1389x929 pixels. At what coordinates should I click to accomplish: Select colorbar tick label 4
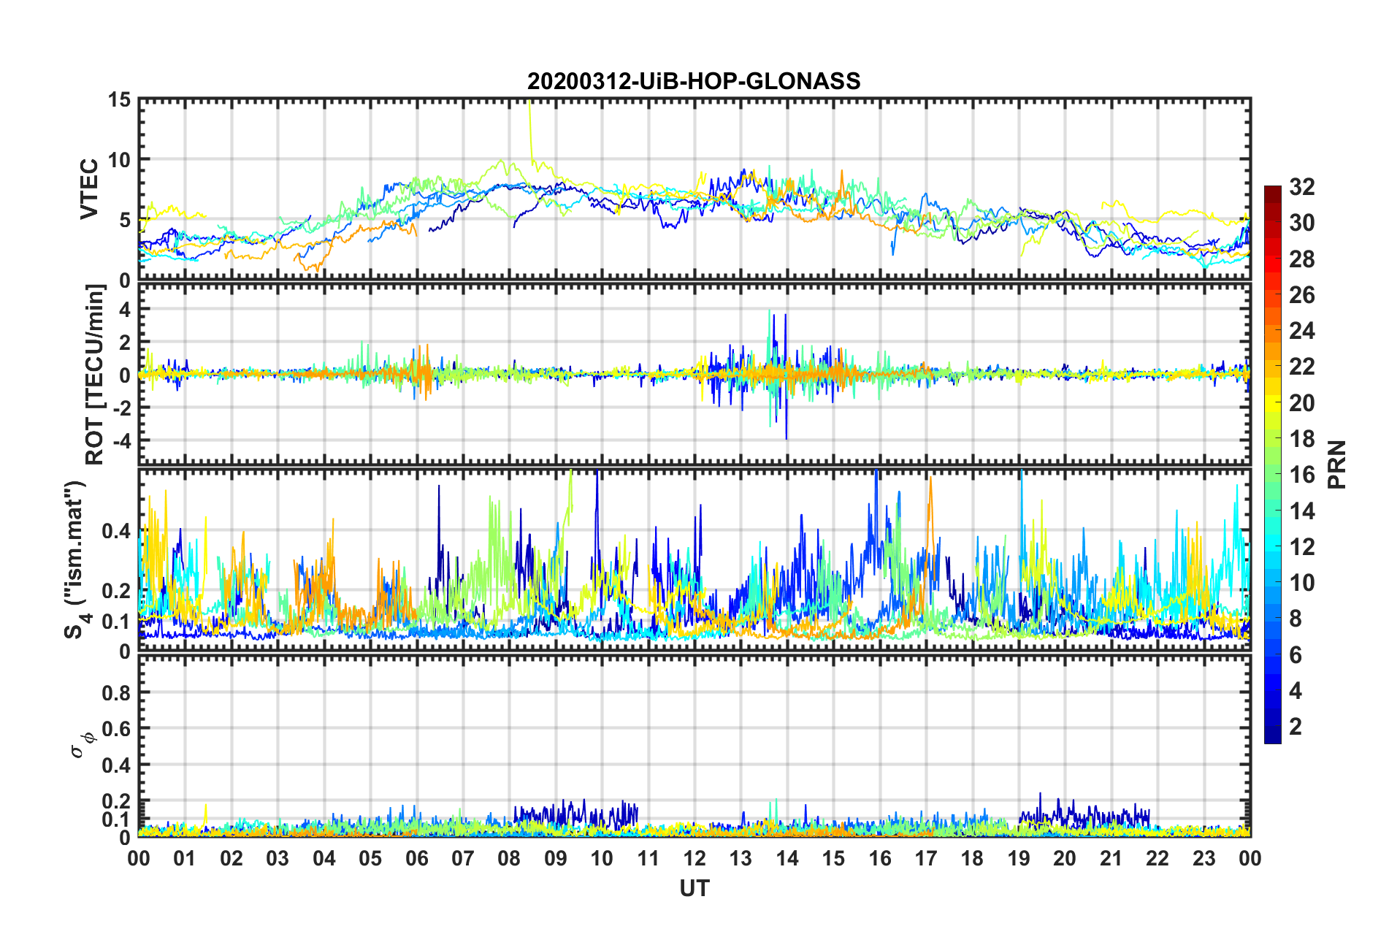click(x=1296, y=691)
